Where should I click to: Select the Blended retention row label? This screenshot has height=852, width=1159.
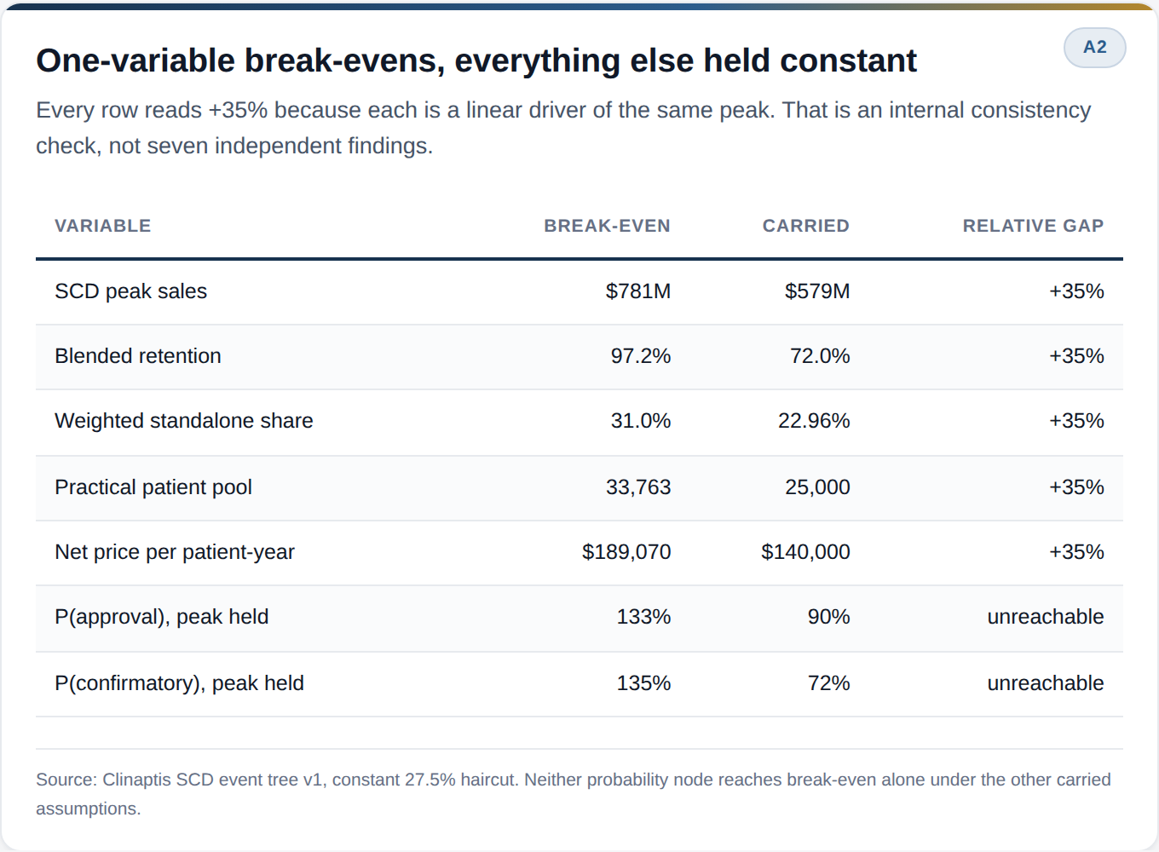tap(138, 356)
